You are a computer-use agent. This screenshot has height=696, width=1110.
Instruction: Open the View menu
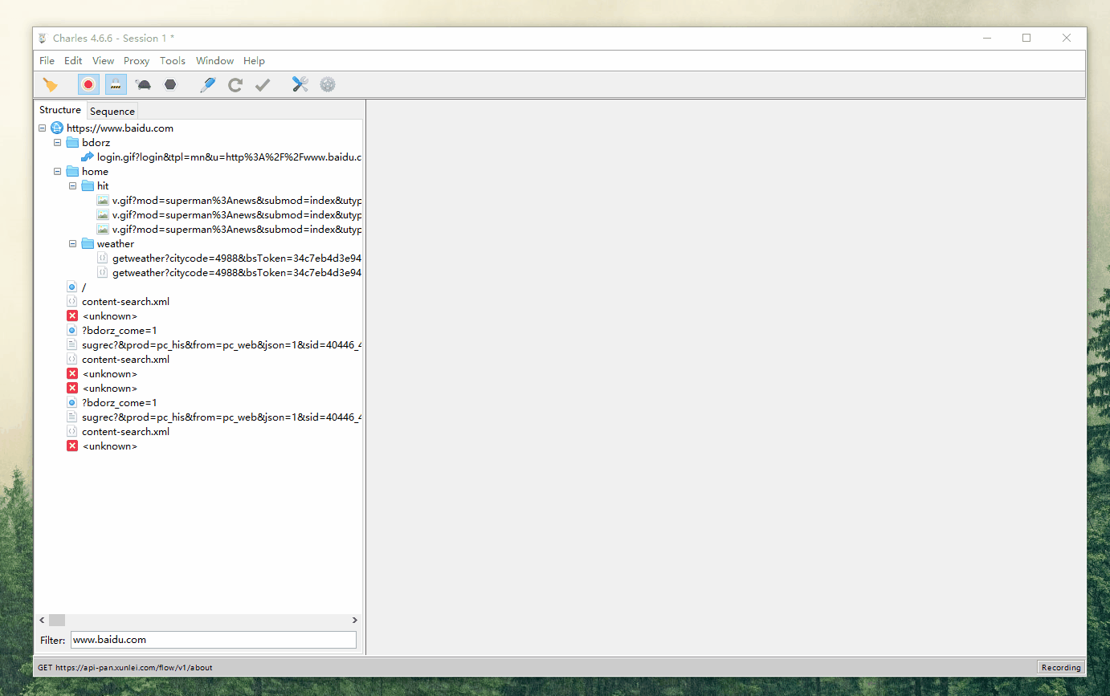pos(103,61)
